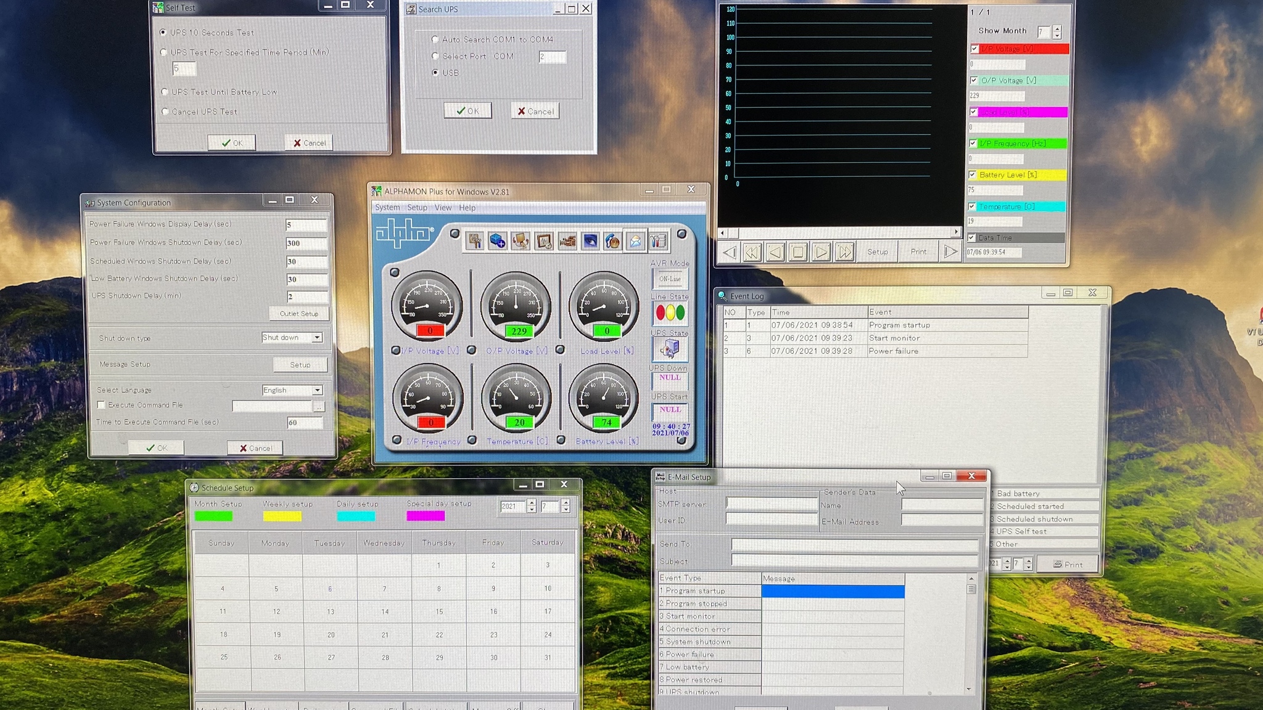The height and width of the screenshot is (710, 1263).
Task: Click the scroll-up arrow of the E-Mail event list
Action: tap(971, 578)
